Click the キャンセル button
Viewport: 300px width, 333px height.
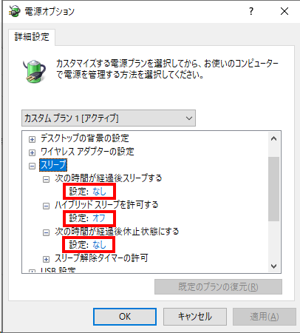pyautogui.click(x=195, y=317)
